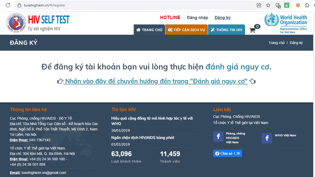Open the Ngăn chặn dịch HIV/AIDS bùng phát article

[143, 138]
